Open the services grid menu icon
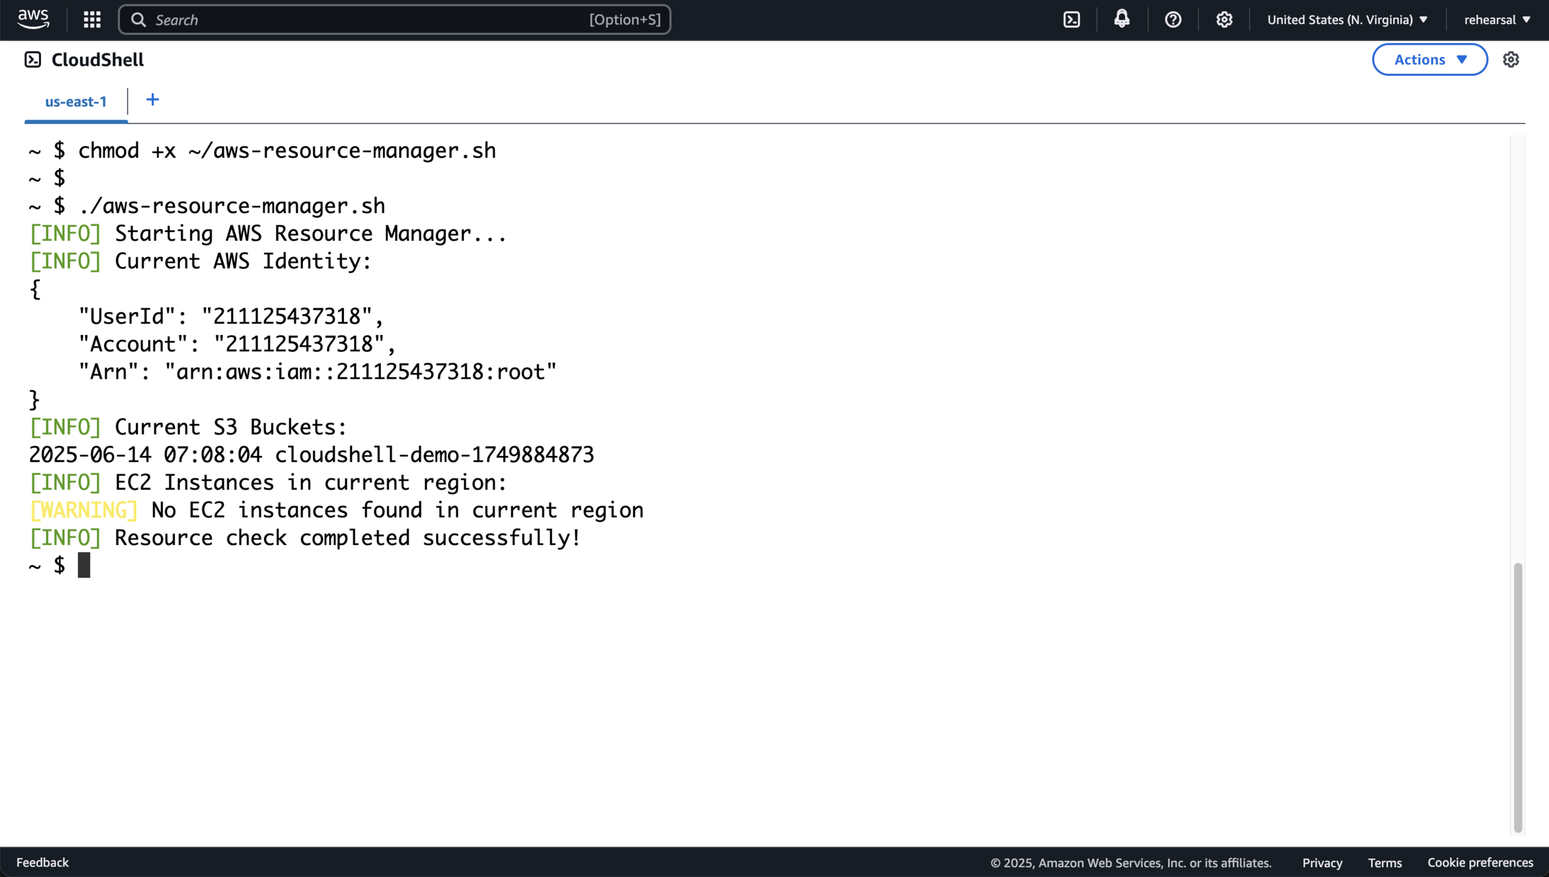 (x=92, y=19)
